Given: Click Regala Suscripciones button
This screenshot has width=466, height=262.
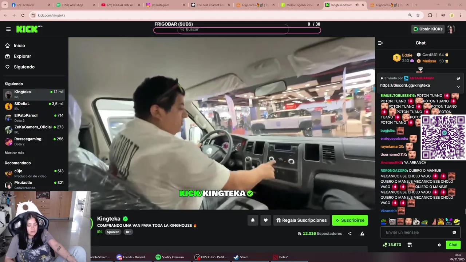Looking at the screenshot, I should (x=301, y=220).
